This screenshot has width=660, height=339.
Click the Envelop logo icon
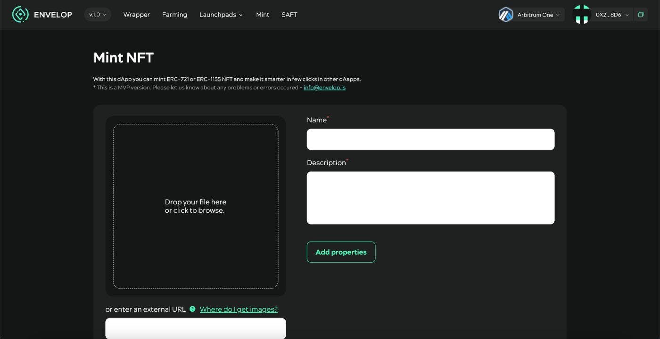pyautogui.click(x=20, y=14)
